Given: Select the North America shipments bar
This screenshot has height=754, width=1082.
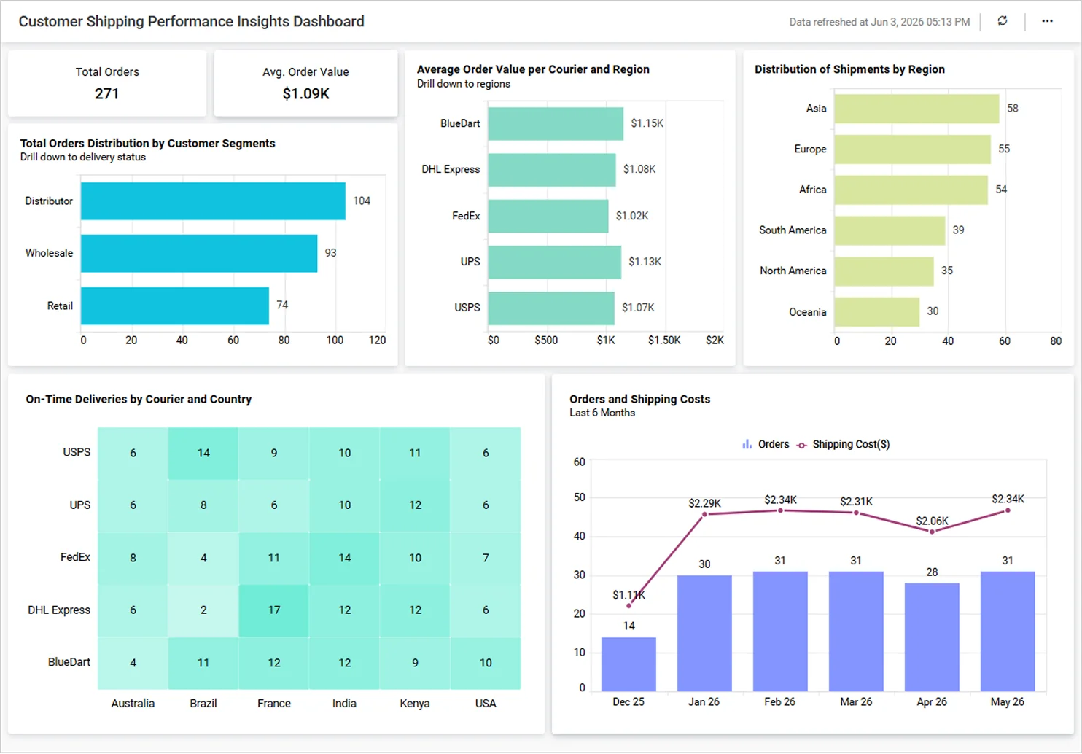Looking at the screenshot, I should [884, 271].
